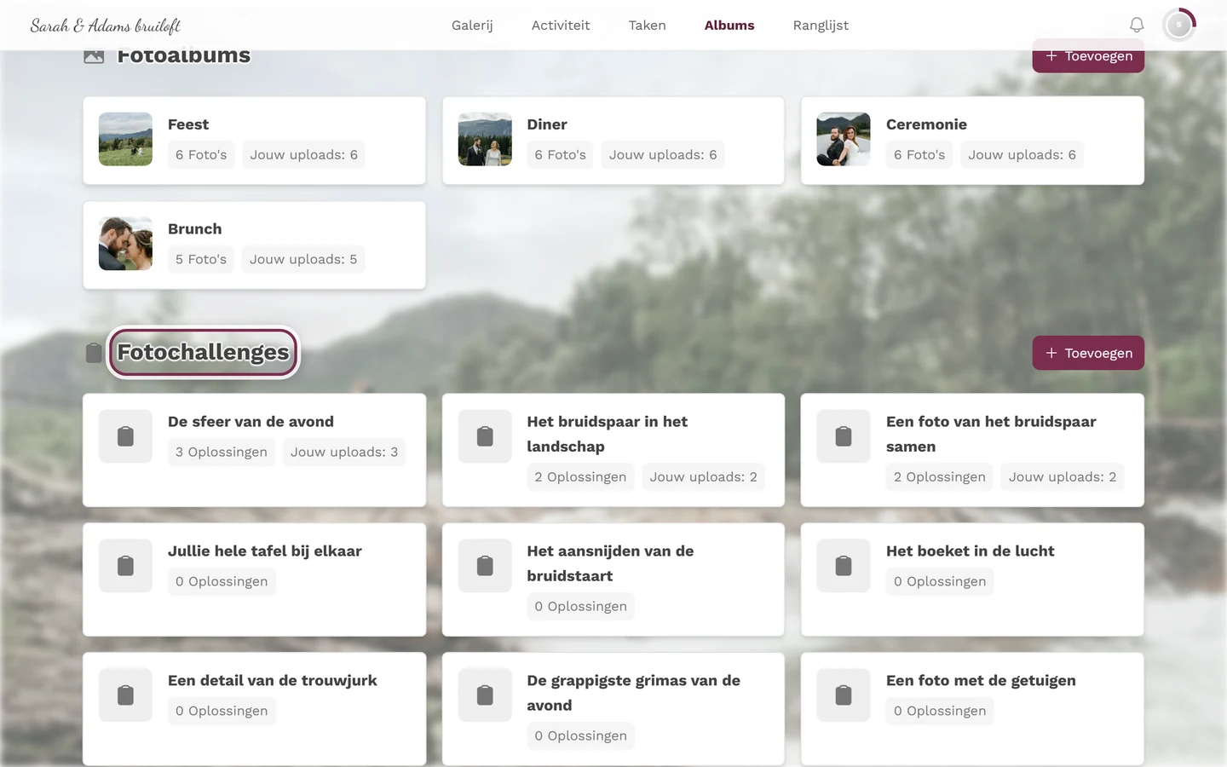
Task: Add a new photo challenge with Toevoegen
Action: point(1088,353)
